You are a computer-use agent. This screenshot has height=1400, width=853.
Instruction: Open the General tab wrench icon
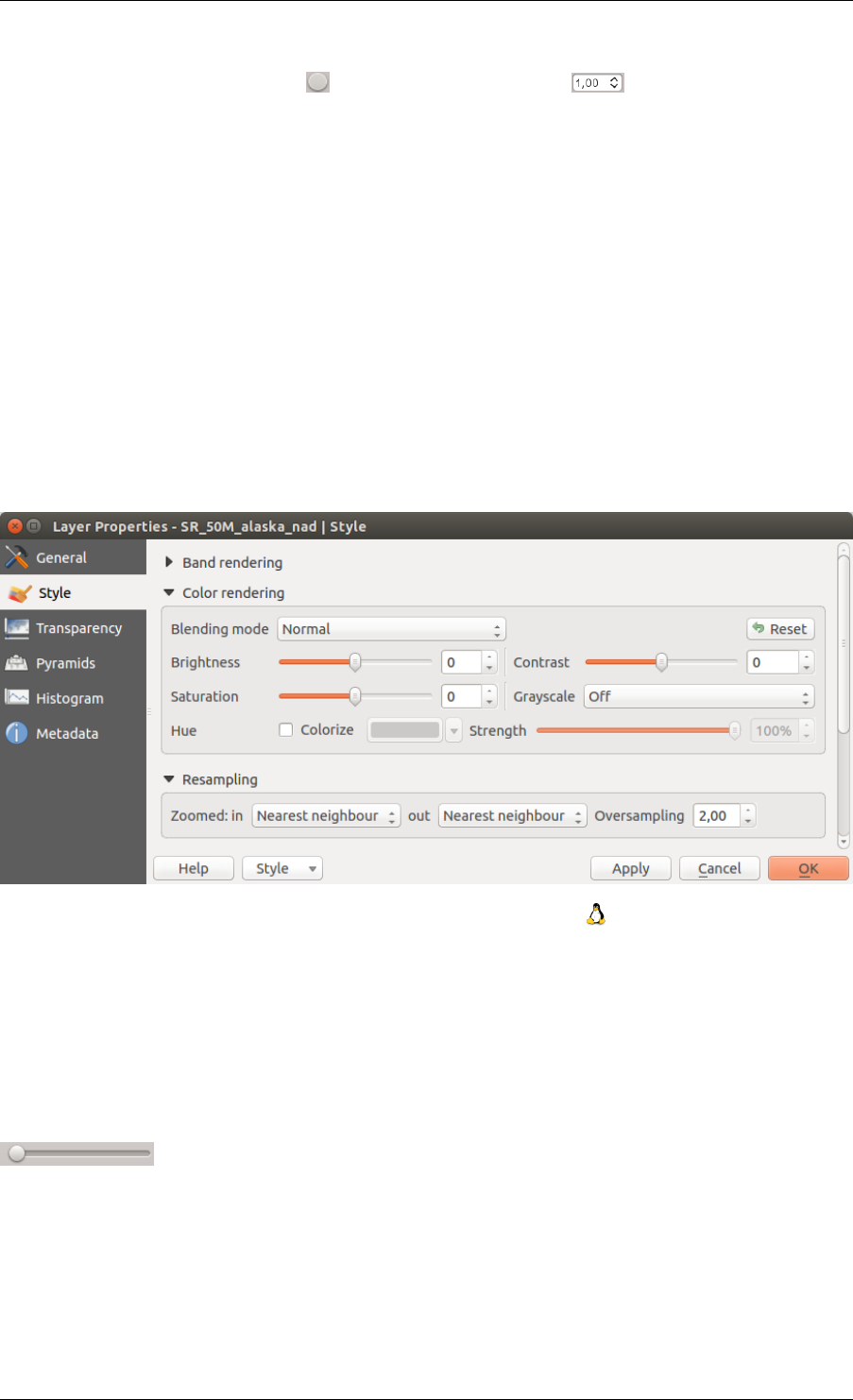pos(17,557)
